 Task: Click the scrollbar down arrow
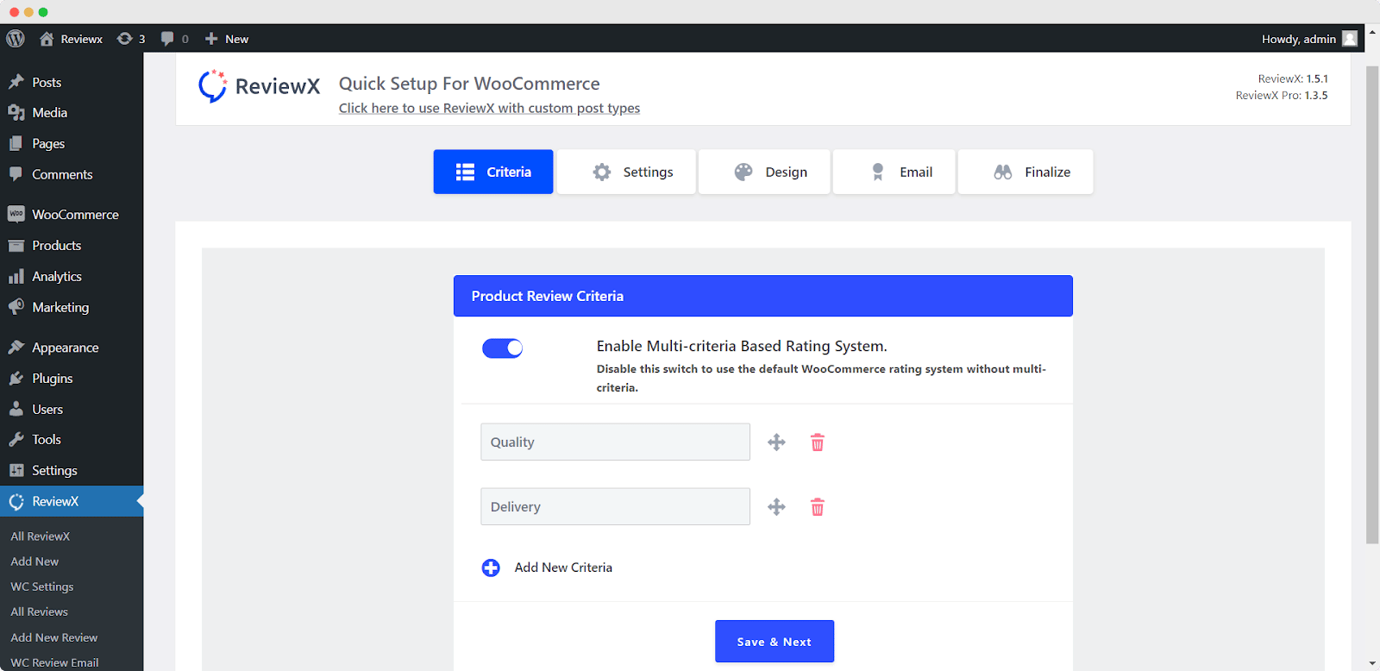click(x=1372, y=663)
